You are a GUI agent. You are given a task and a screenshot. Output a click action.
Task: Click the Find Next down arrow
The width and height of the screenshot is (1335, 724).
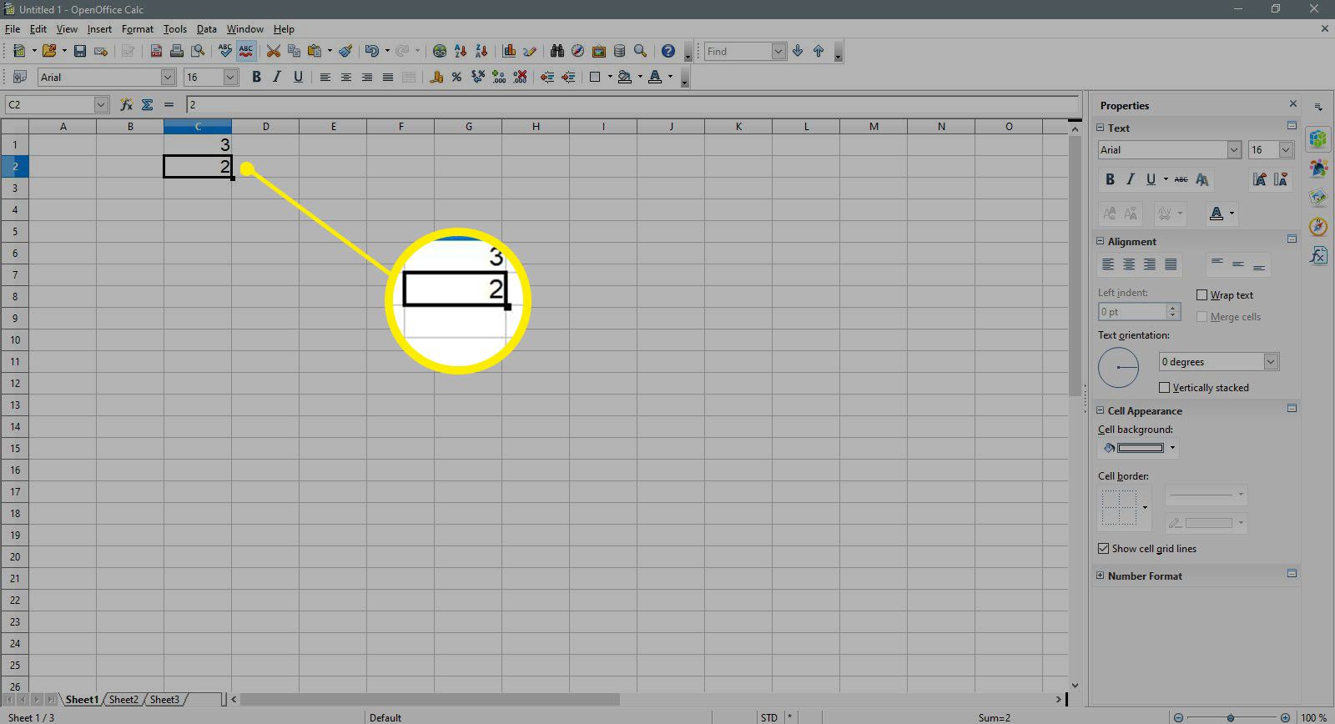(798, 51)
